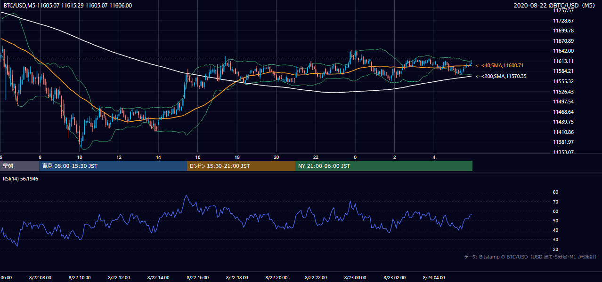Click RSI scale level 30

click(555, 240)
